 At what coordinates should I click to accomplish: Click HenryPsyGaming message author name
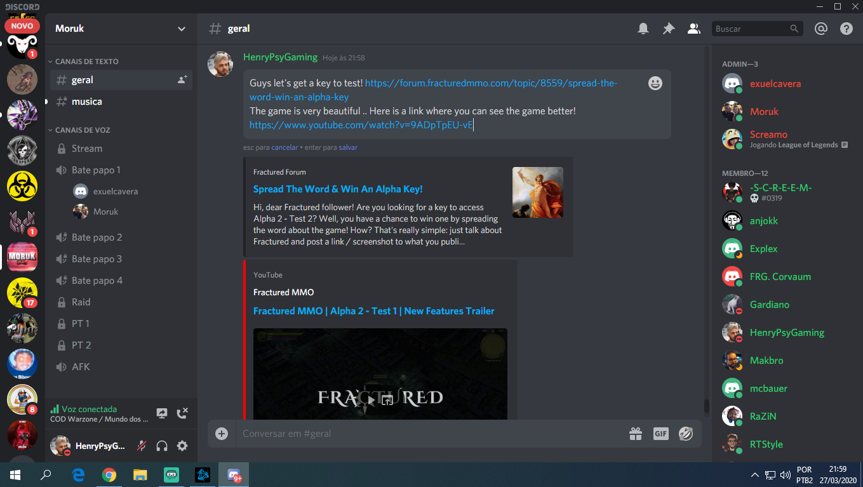(280, 57)
